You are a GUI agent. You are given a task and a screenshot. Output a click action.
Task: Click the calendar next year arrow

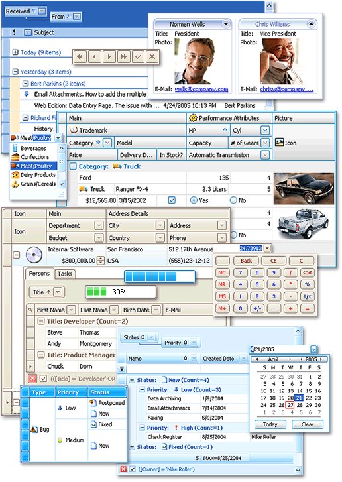(x=321, y=359)
